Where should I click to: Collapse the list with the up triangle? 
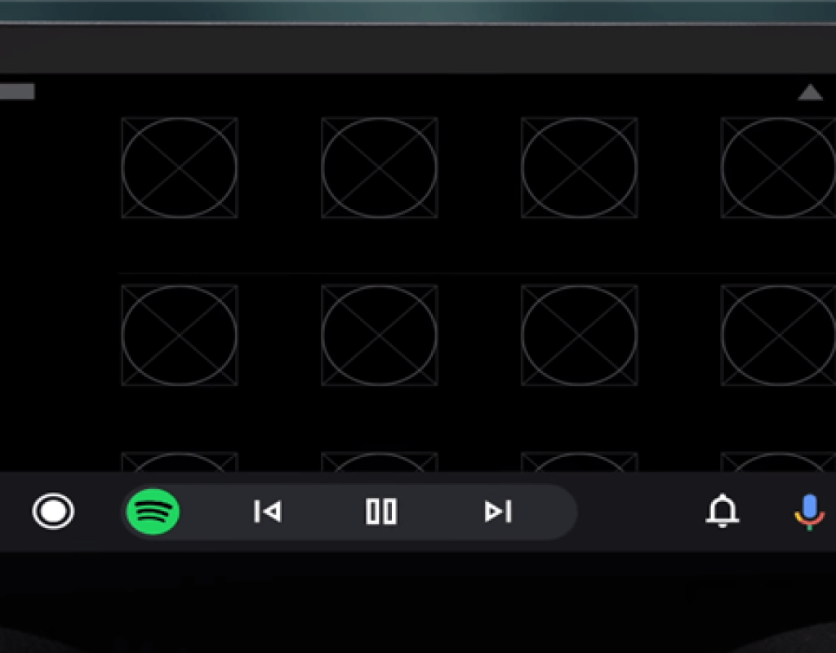coord(811,92)
